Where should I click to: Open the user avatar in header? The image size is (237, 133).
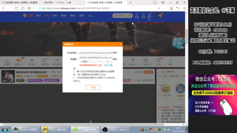point(159,16)
